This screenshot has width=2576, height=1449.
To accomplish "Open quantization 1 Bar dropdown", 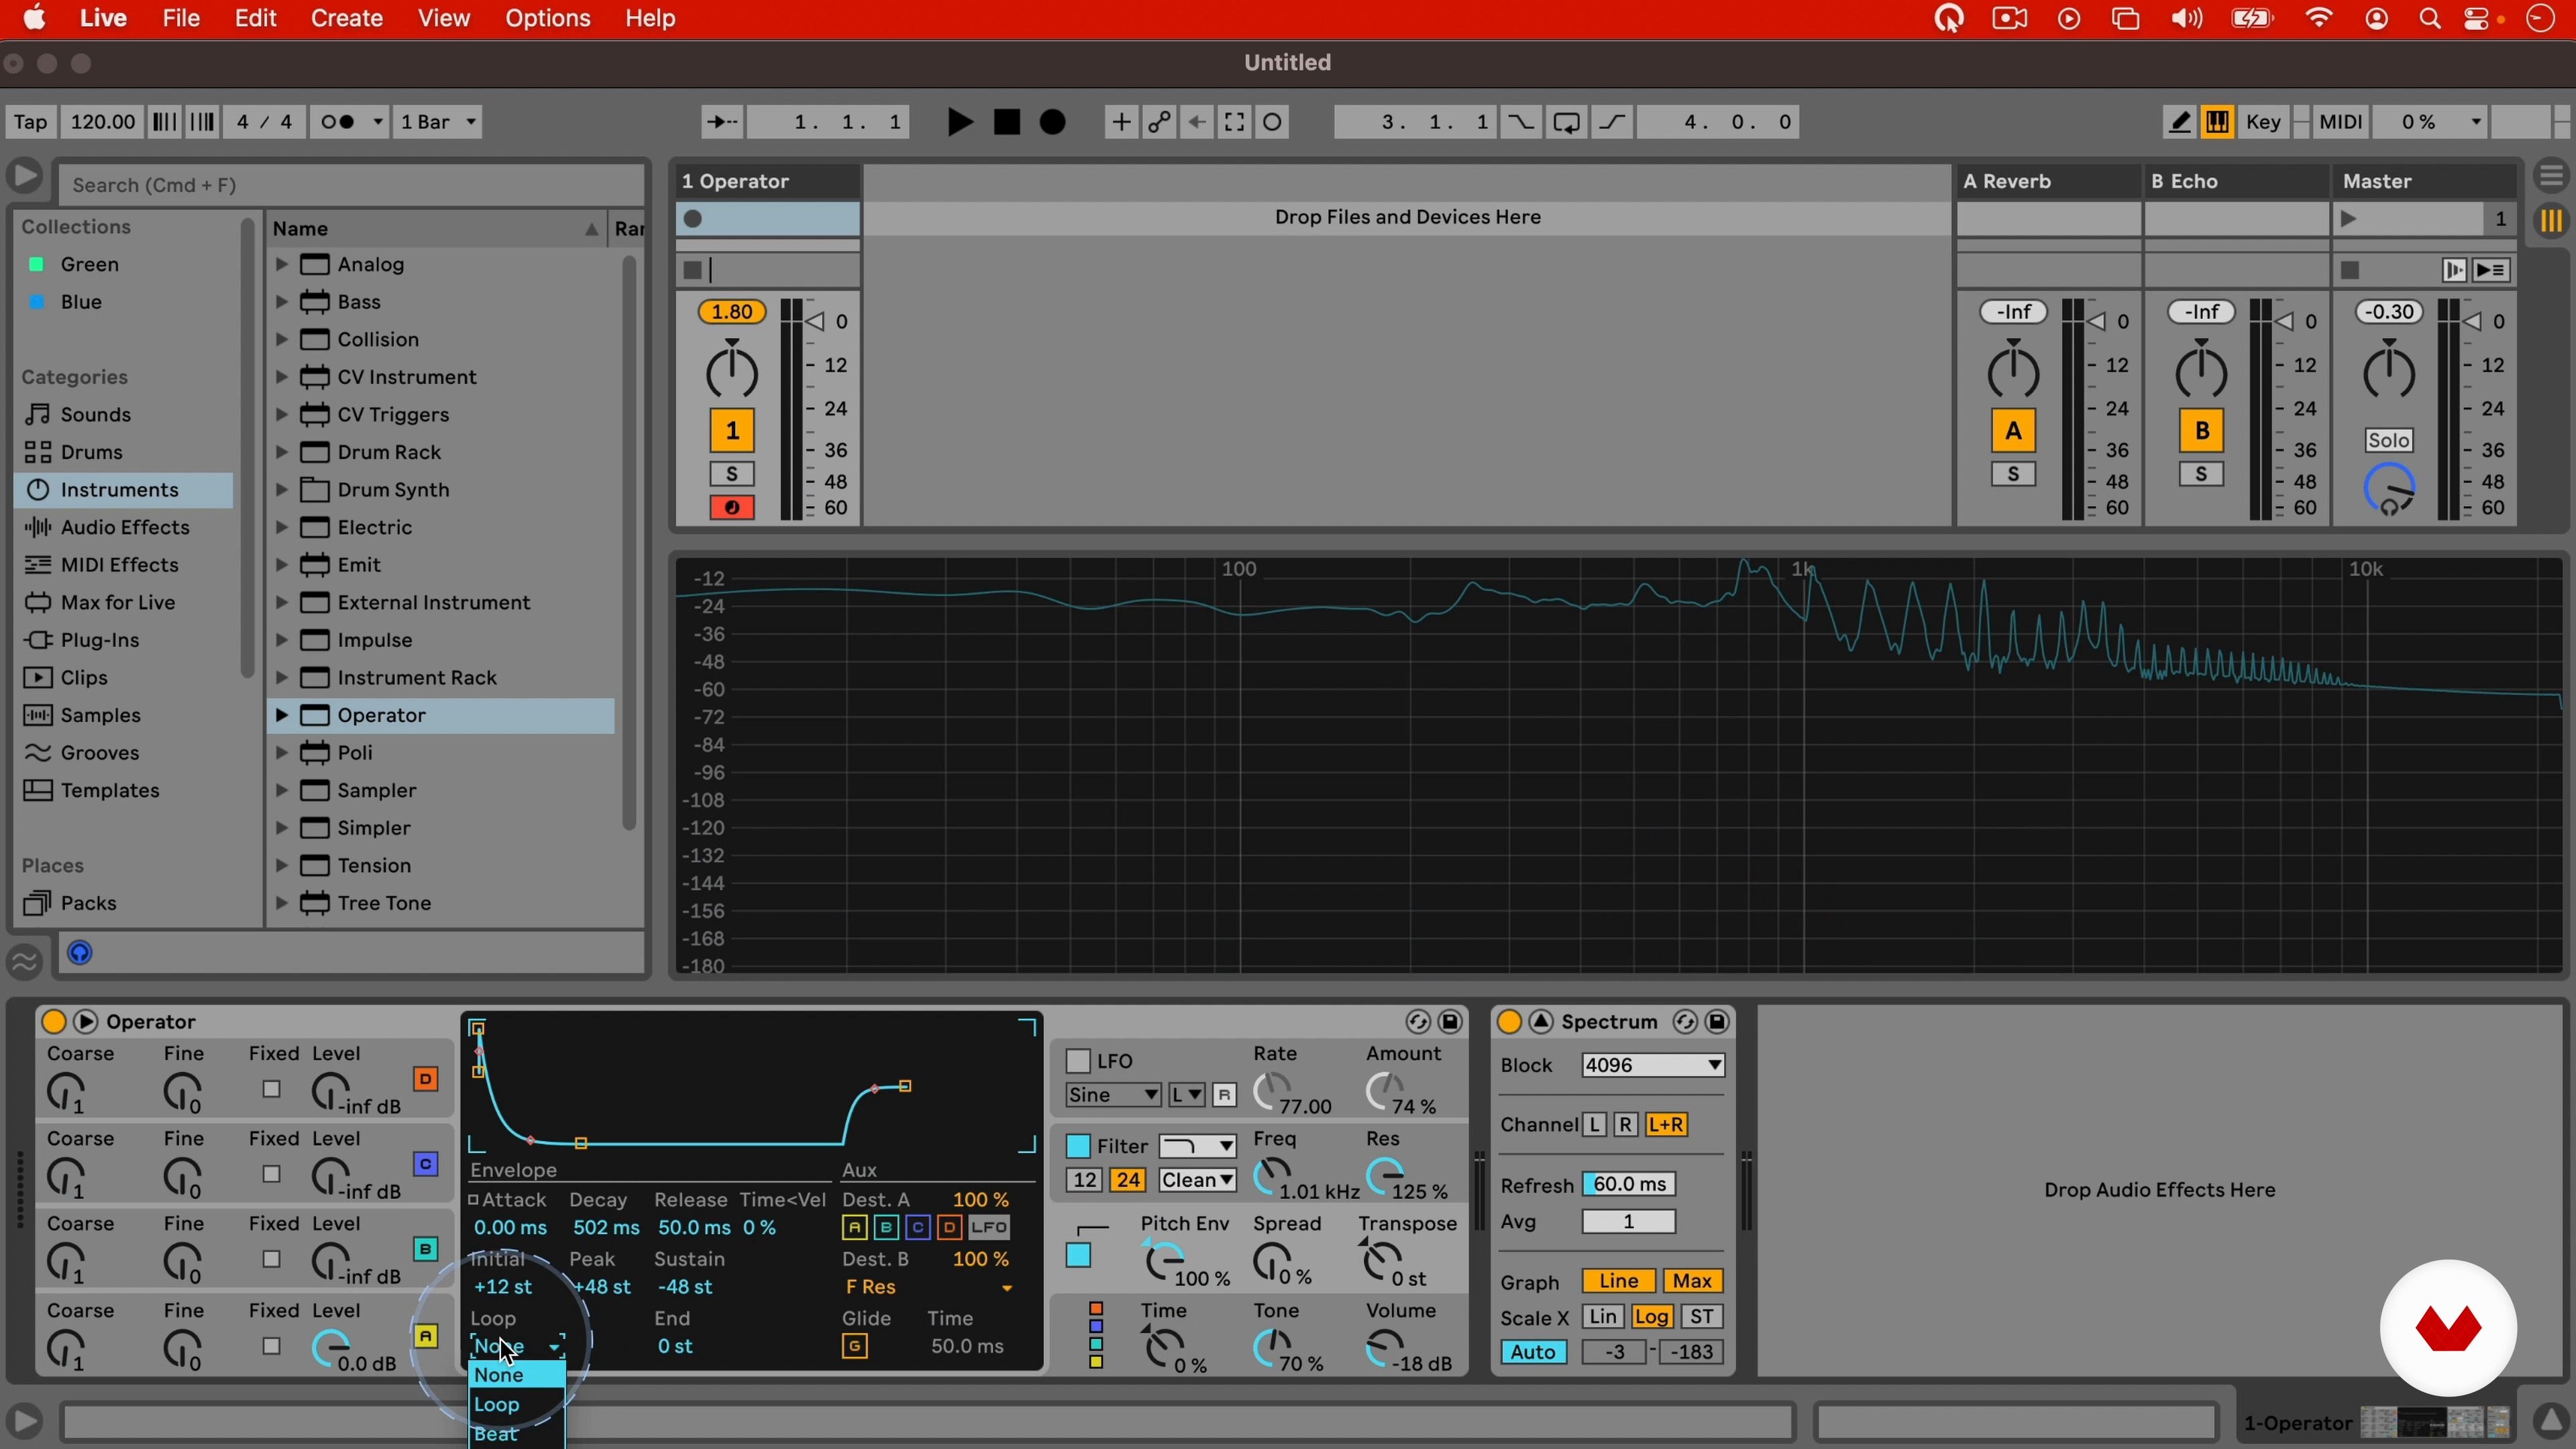I will coord(438,122).
